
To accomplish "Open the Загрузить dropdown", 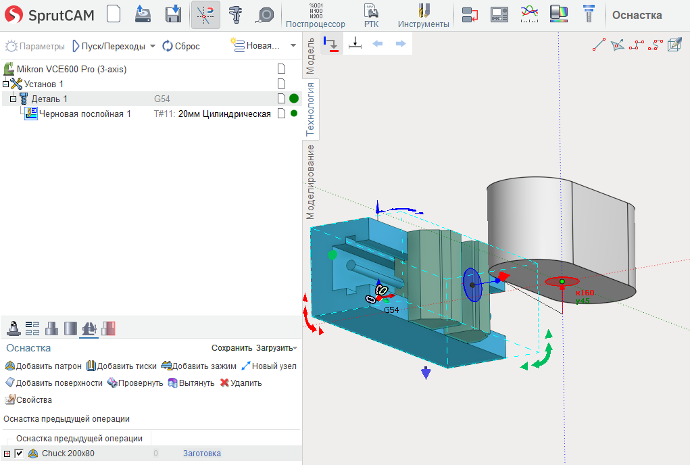I will tap(276, 348).
